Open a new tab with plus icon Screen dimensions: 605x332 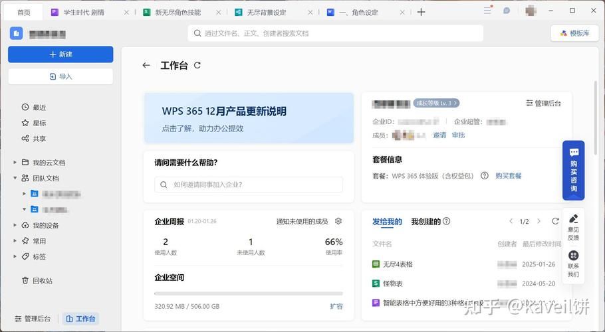pyautogui.click(x=421, y=12)
